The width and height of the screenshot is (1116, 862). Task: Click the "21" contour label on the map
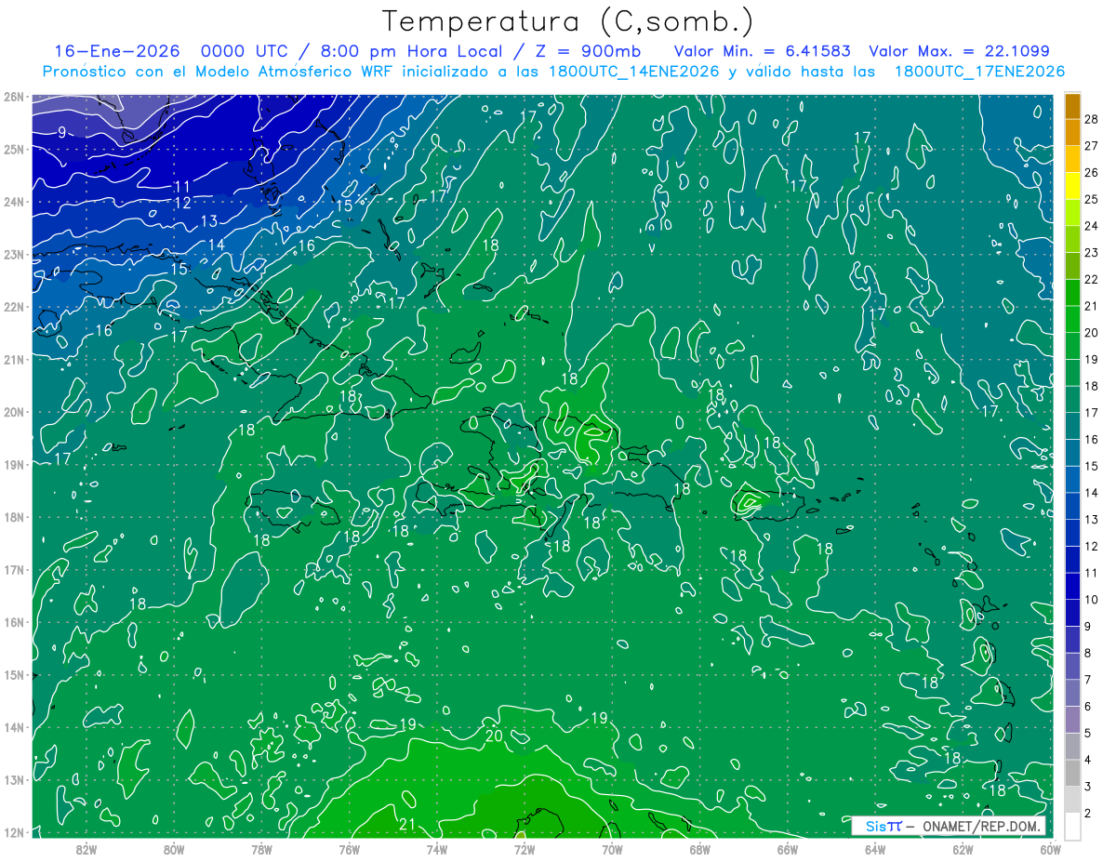(407, 824)
